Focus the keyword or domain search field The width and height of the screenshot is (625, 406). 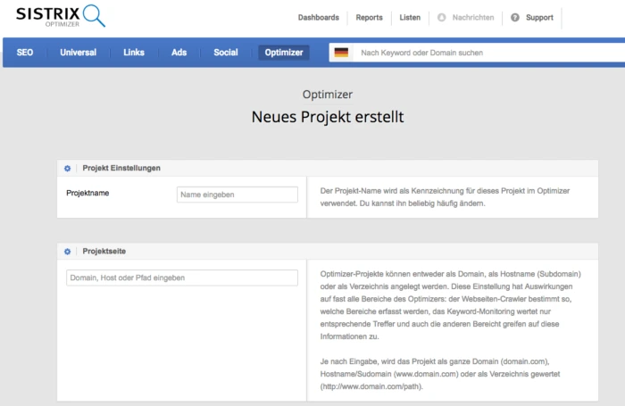click(490, 53)
